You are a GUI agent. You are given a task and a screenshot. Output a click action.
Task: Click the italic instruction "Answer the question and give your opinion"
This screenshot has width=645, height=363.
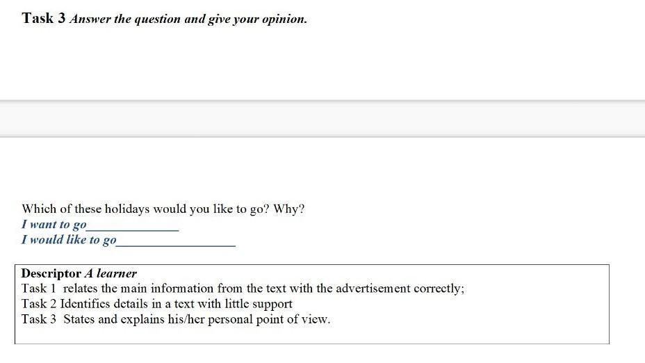(x=188, y=19)
